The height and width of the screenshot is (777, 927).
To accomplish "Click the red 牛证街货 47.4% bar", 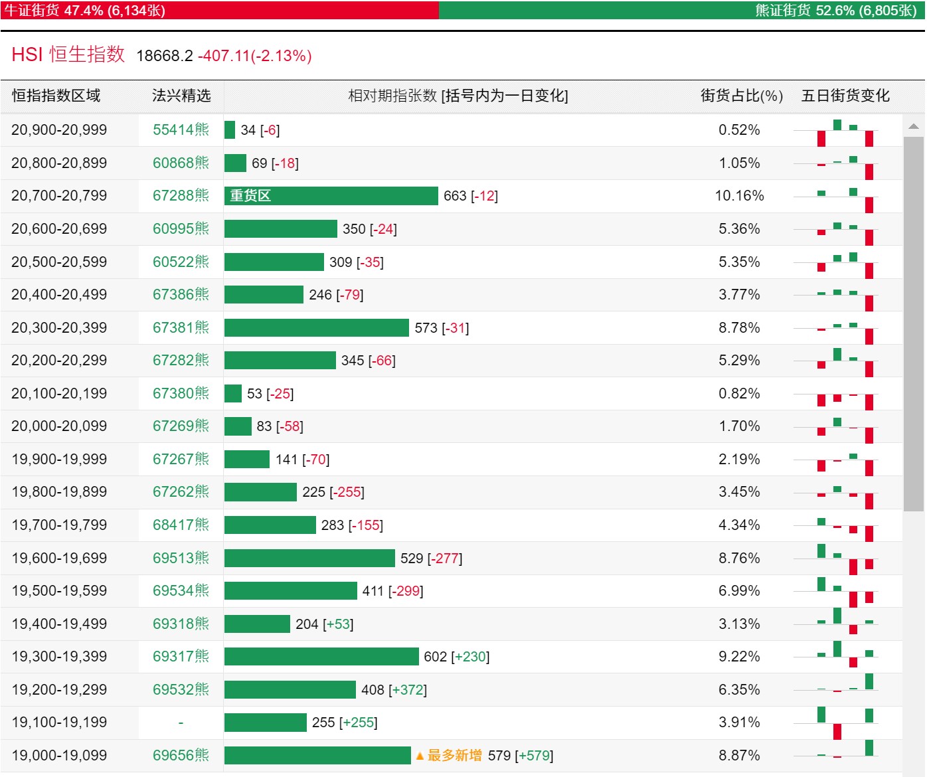I will click(220, 10).
